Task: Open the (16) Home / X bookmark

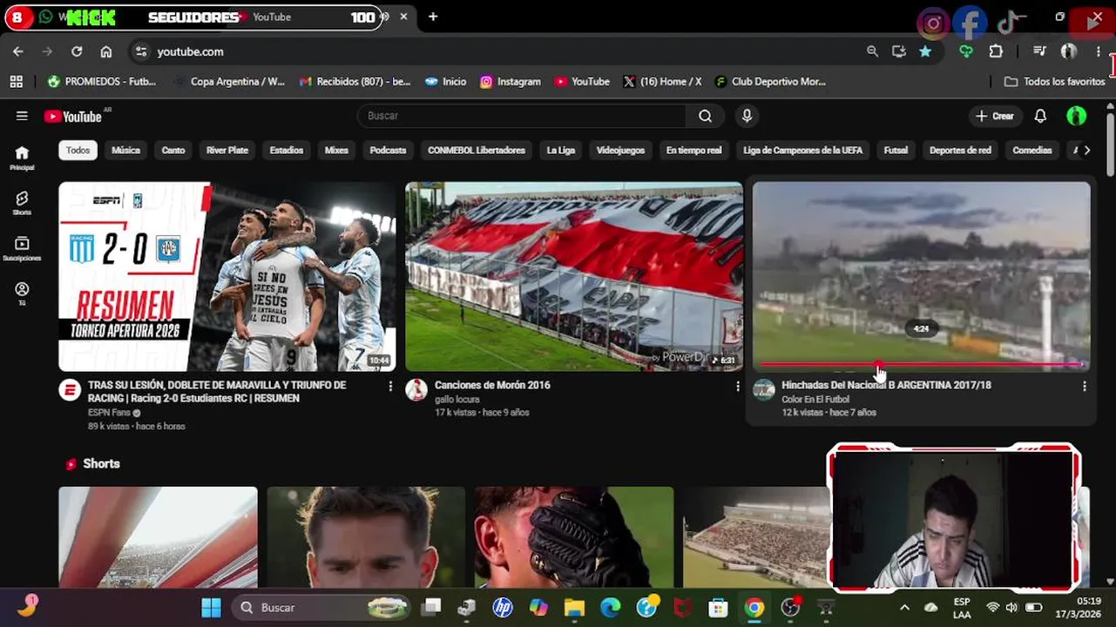Action: [663, 81]
